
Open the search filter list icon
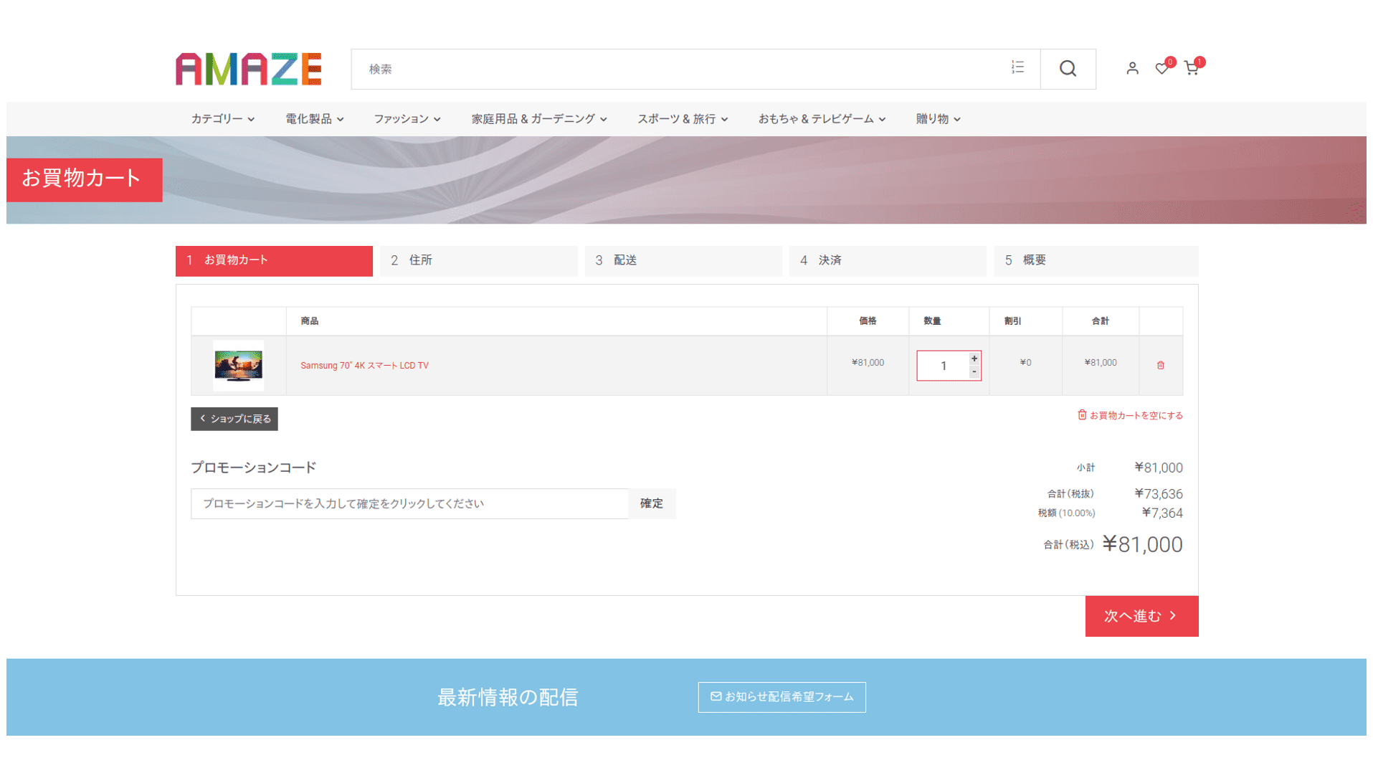coord(1017,67)
